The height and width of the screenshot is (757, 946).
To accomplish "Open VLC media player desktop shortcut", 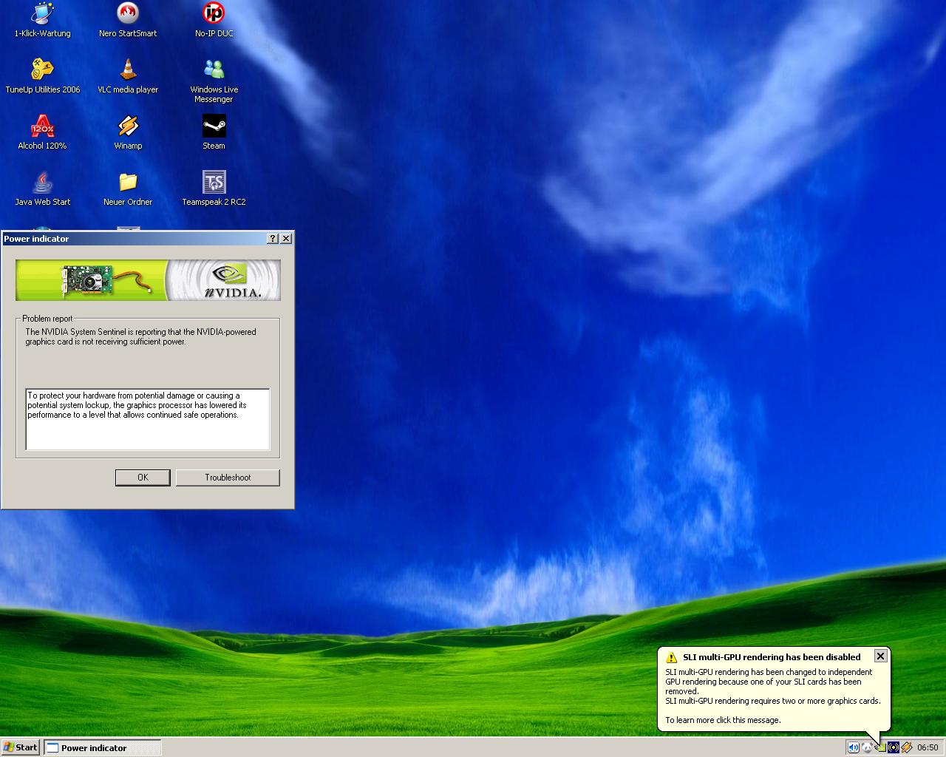I will (x=128, y=77).
